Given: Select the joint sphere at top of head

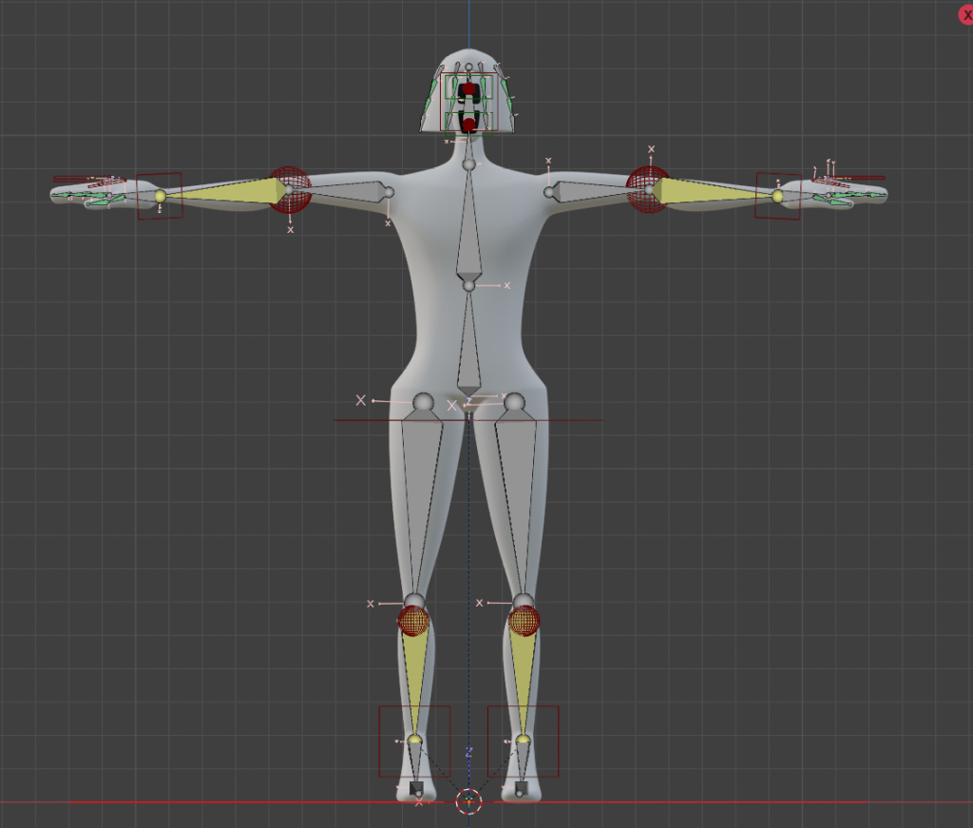Looking at the screenshot, I should [469, 67].
